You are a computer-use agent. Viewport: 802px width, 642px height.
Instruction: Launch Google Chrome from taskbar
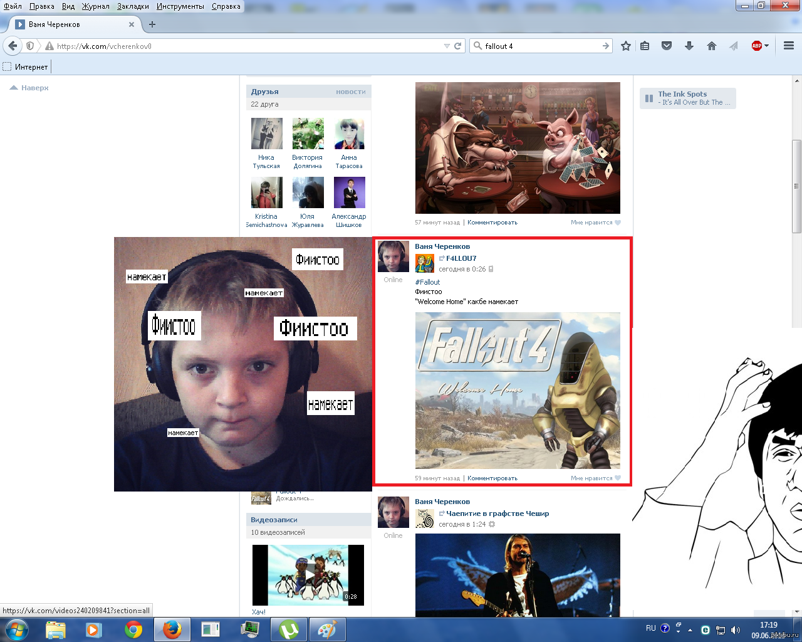133,629
